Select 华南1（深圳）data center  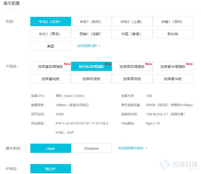click(173, 21)
